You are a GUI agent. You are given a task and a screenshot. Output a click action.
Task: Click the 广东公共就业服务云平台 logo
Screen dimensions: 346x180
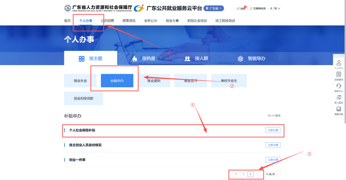168,8
